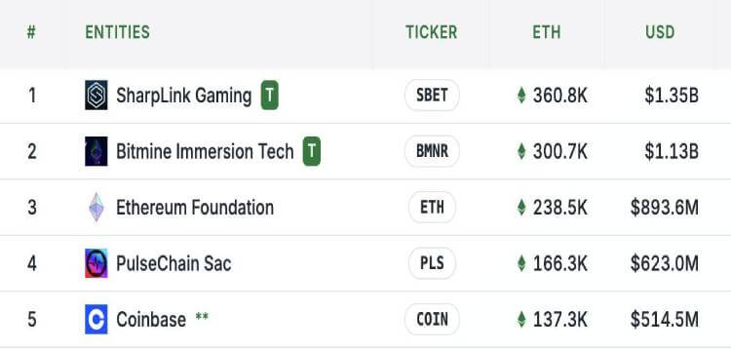Click the Ethereum Foundation diamond logo

click(96, 207)
